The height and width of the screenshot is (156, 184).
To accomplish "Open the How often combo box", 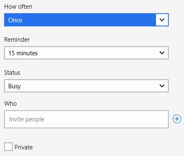I will coord(86,20).
